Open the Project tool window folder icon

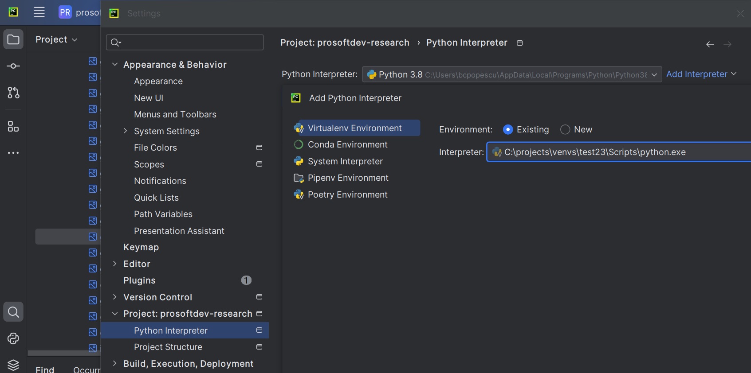coord(13,39)
